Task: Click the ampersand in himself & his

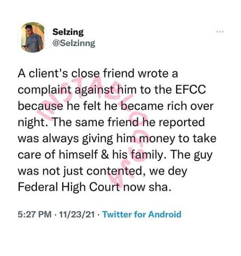Action: (x=105, y=155)
